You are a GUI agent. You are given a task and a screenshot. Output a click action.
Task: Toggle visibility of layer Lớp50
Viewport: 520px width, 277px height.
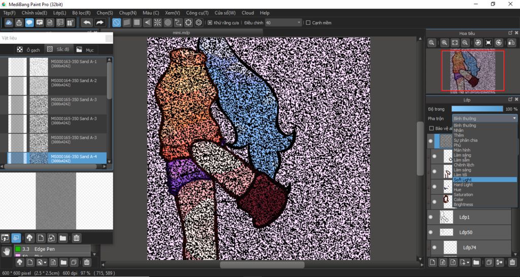pyautogui.click(x=431, y=232)
